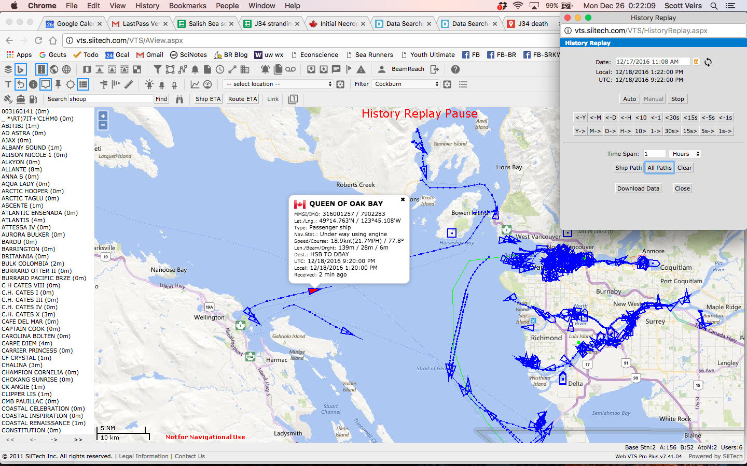This screenshot has height=466, width=747.
Task: Click the map zoom in plus control
Action: click(103, 116)
